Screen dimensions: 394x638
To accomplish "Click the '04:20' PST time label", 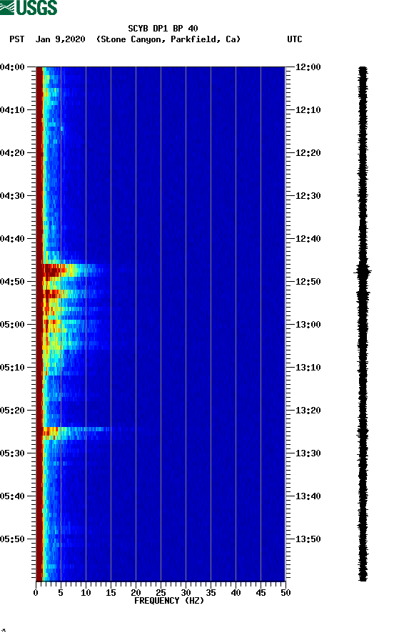I will coord(13,153).
